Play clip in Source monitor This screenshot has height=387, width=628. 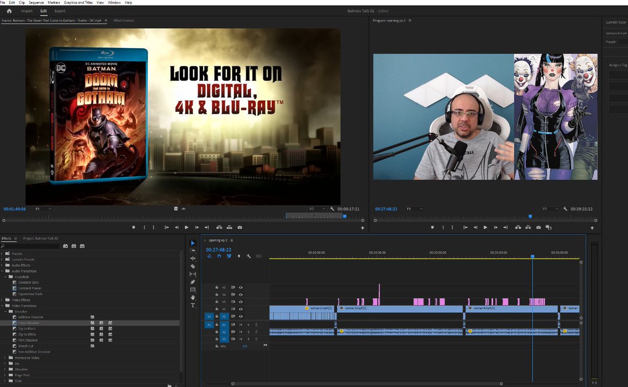(x=186, y=227)
